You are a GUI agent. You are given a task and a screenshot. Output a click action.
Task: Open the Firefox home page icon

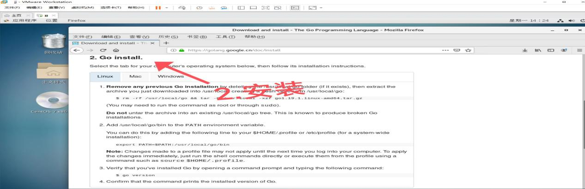(115, 50)
